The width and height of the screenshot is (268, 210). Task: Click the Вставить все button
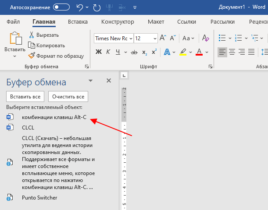[x=25, y=97]
